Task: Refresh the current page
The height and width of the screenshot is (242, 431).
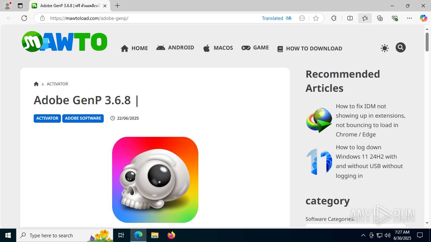Action: (24, 18)
